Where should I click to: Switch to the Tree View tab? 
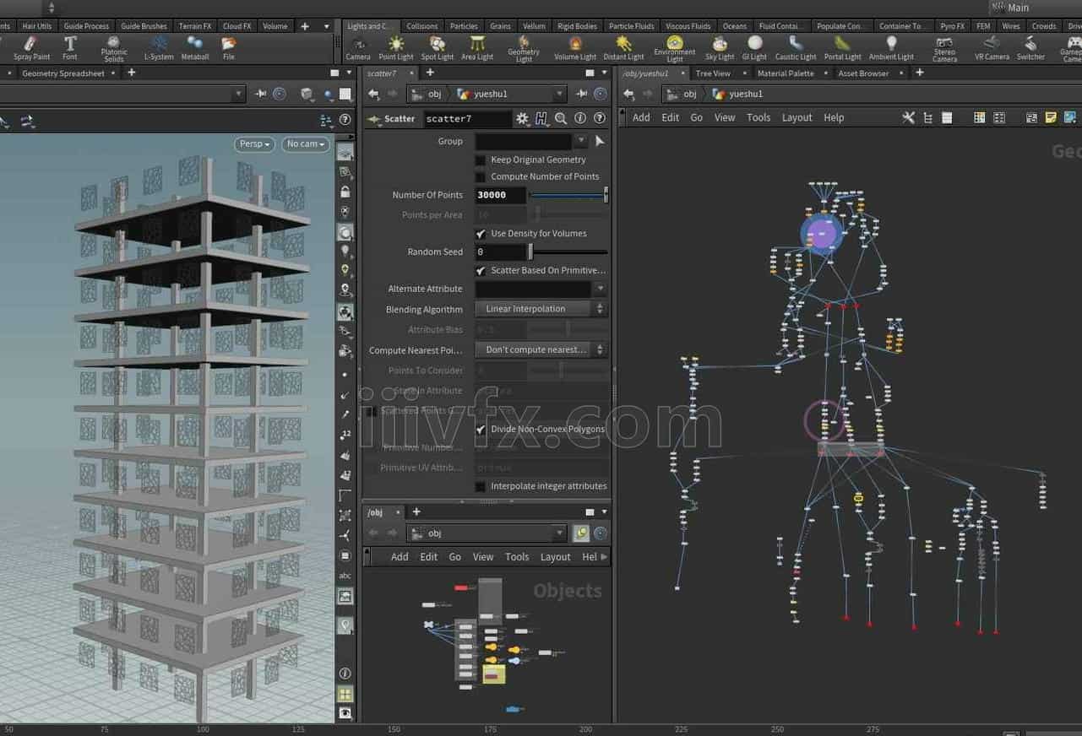(713, 73)
